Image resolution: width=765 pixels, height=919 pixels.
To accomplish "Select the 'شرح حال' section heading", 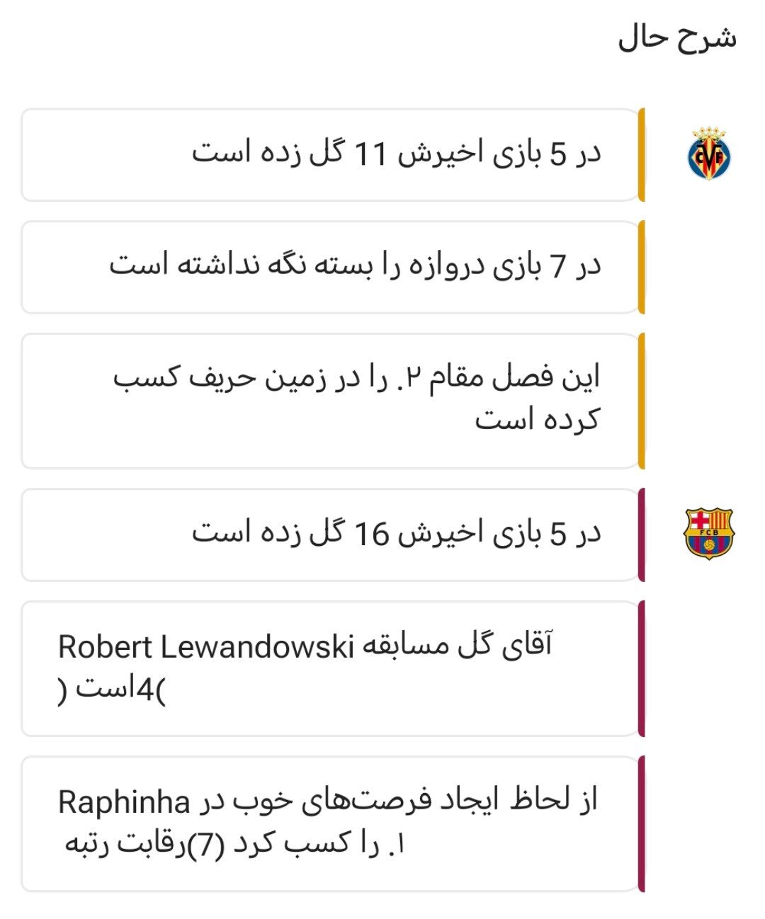I will click(677, 38).
